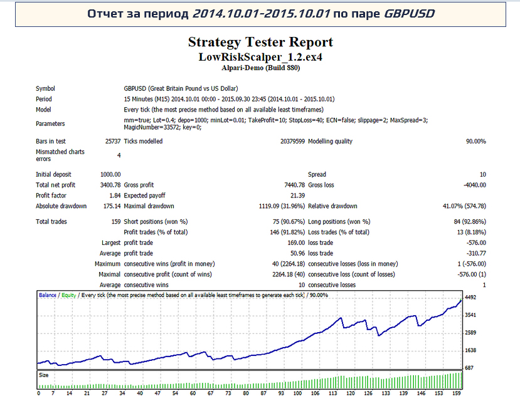Click the Strategy Tester Report title
The image size is (520, 401).
260,42
